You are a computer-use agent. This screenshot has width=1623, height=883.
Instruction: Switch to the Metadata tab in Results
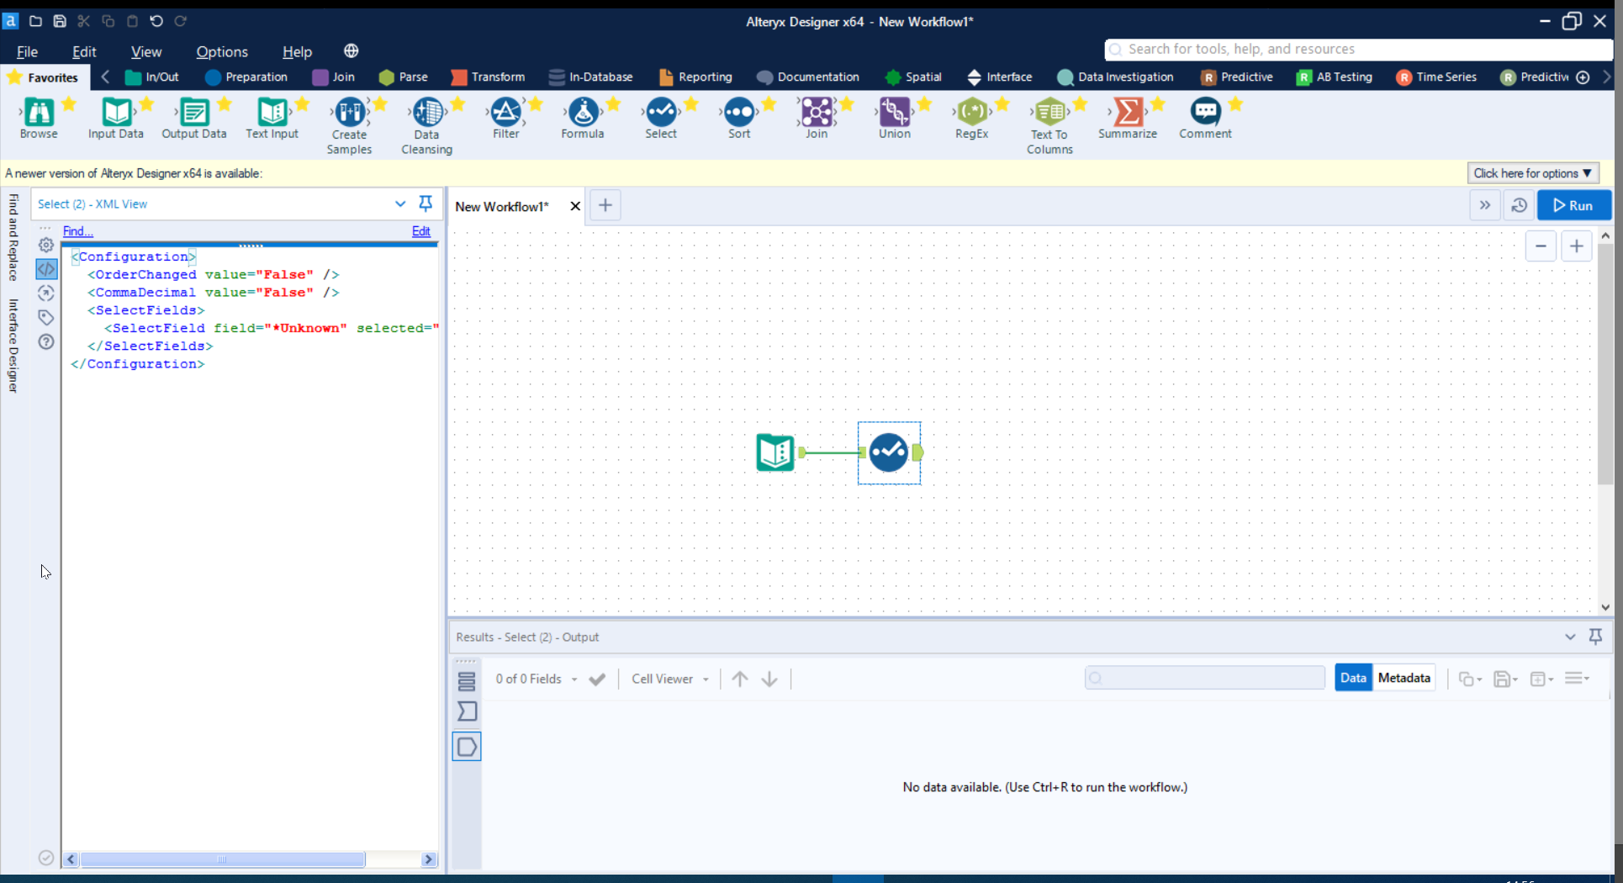pyautogui.click(x=1404, y=677)
